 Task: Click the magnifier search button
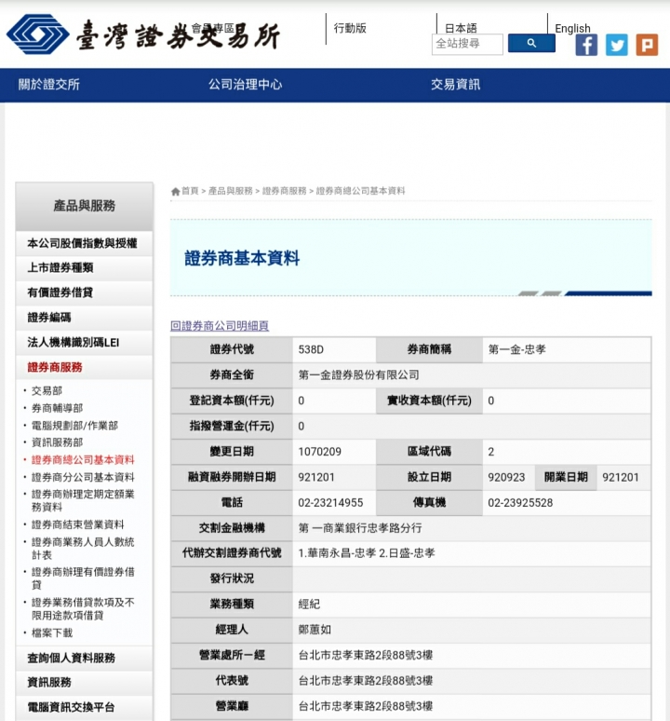click(531, 43)
